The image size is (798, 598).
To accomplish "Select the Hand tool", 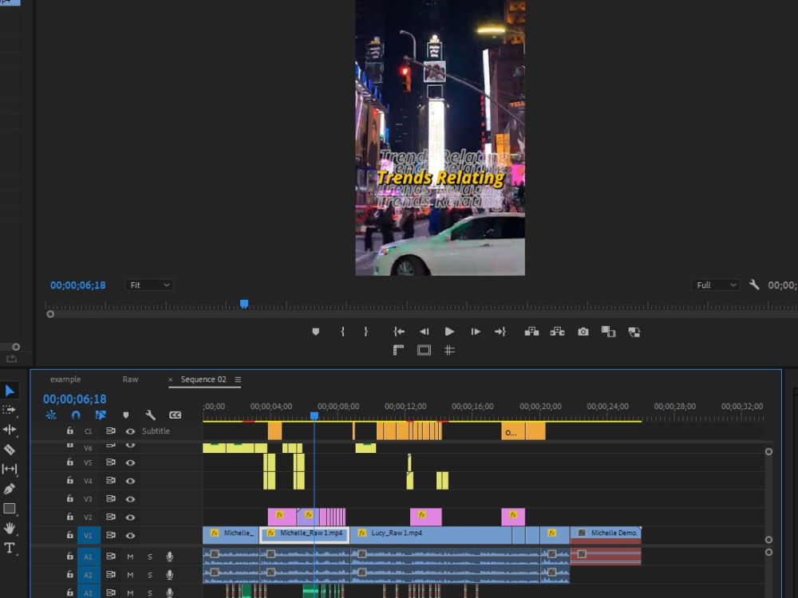I will (9, 529).
